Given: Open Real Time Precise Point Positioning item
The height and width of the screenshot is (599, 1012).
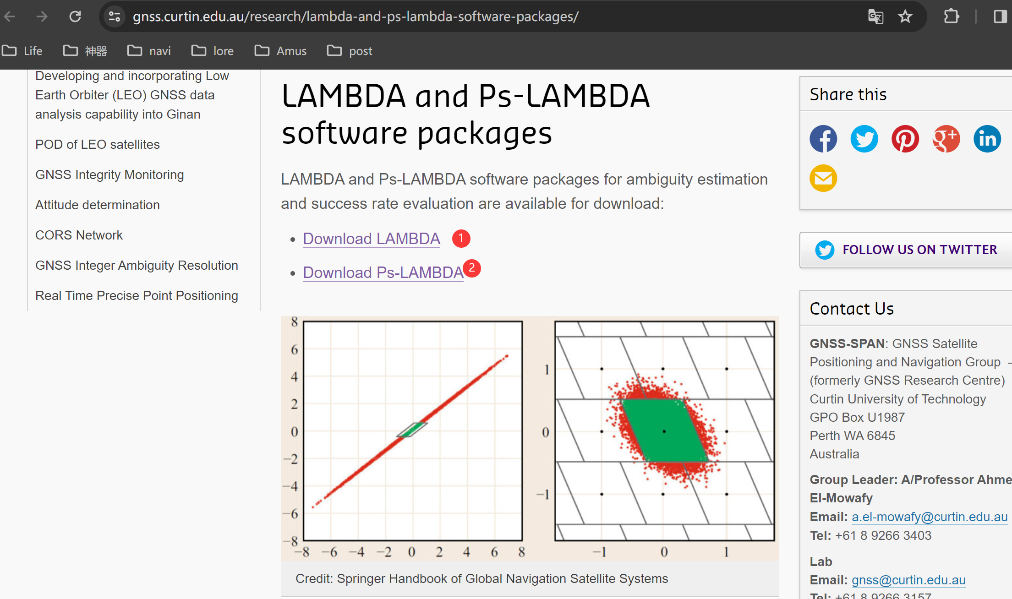Looking at the screenshot, I should click(x=137, y=295).
